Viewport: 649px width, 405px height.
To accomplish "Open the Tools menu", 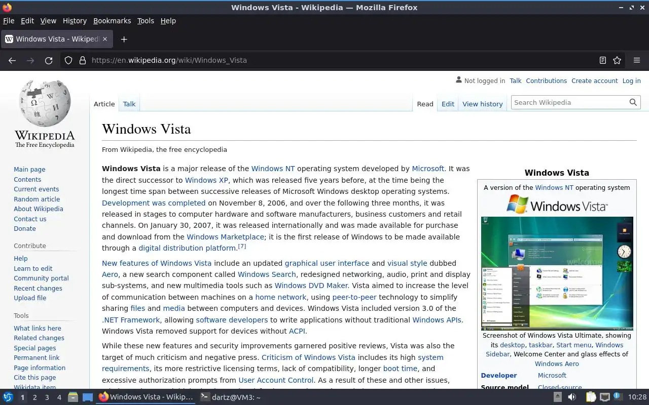I will tap(146, 21).
